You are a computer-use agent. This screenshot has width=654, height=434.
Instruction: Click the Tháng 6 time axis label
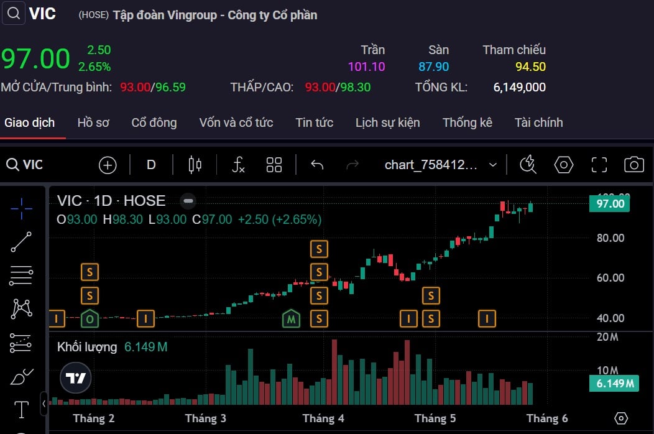tap(547, 418)
